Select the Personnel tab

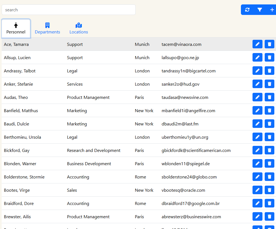(x=16, y=28)
